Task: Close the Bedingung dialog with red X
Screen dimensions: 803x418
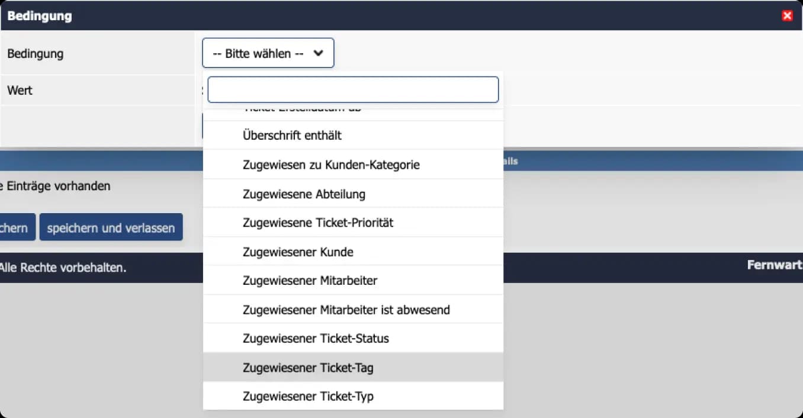Action: tap(787, 16)
